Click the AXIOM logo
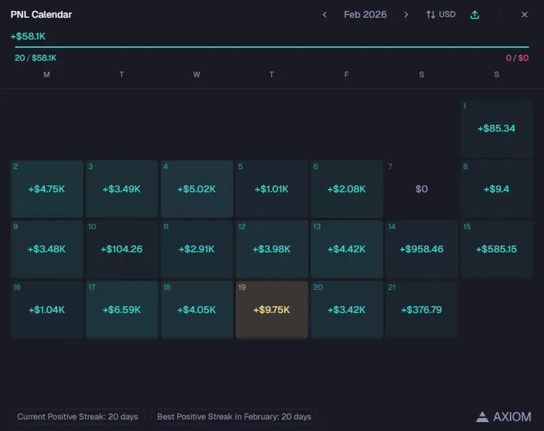The height and width of the screenshot is (431, 544). [x=503, y=417]
